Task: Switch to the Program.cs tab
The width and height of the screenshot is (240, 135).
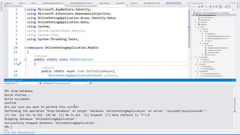Action: coord(8,3)
